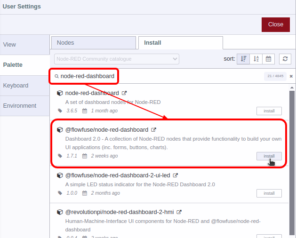Click calendar icon beside 1 month ago

[85, 111]
